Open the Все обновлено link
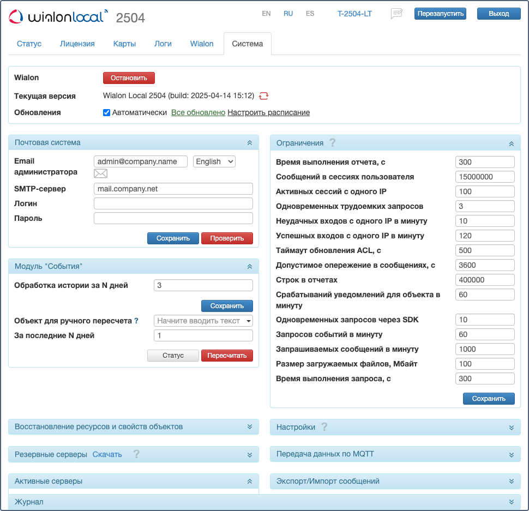 pyautogui.click(x=198, y=113)
